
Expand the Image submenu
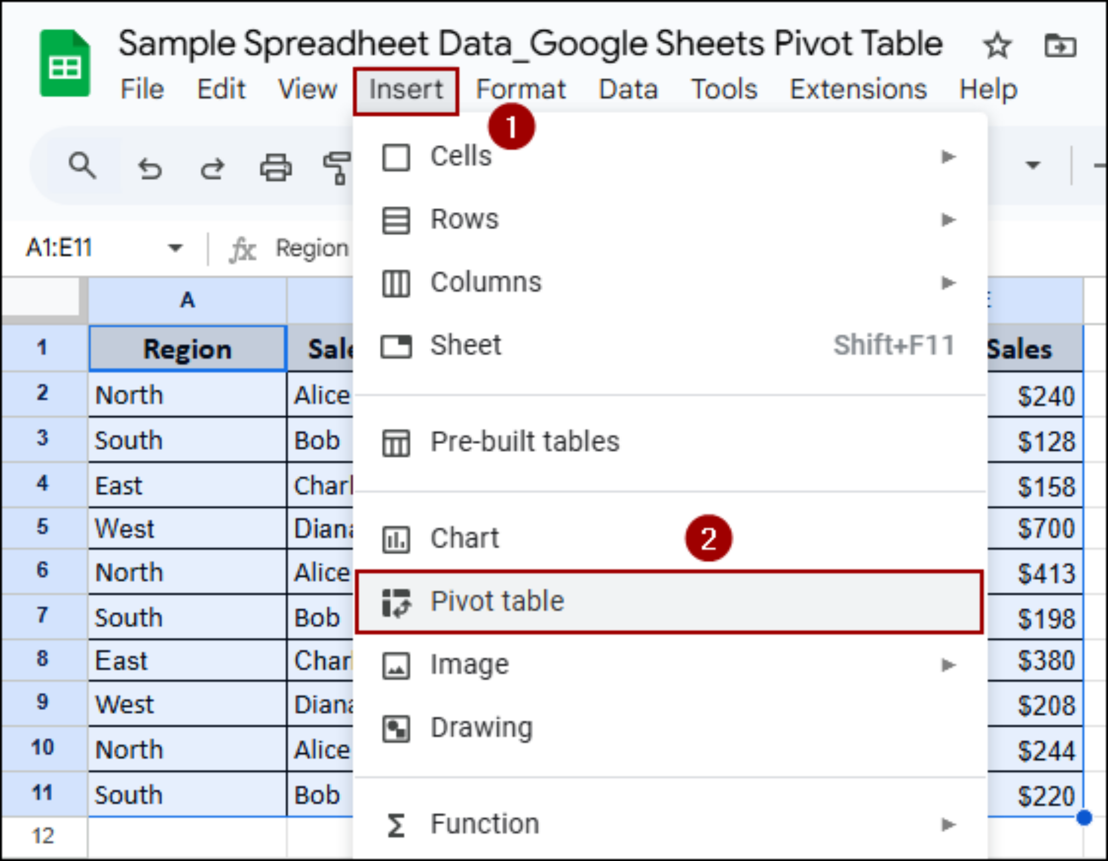click(948, 664)
